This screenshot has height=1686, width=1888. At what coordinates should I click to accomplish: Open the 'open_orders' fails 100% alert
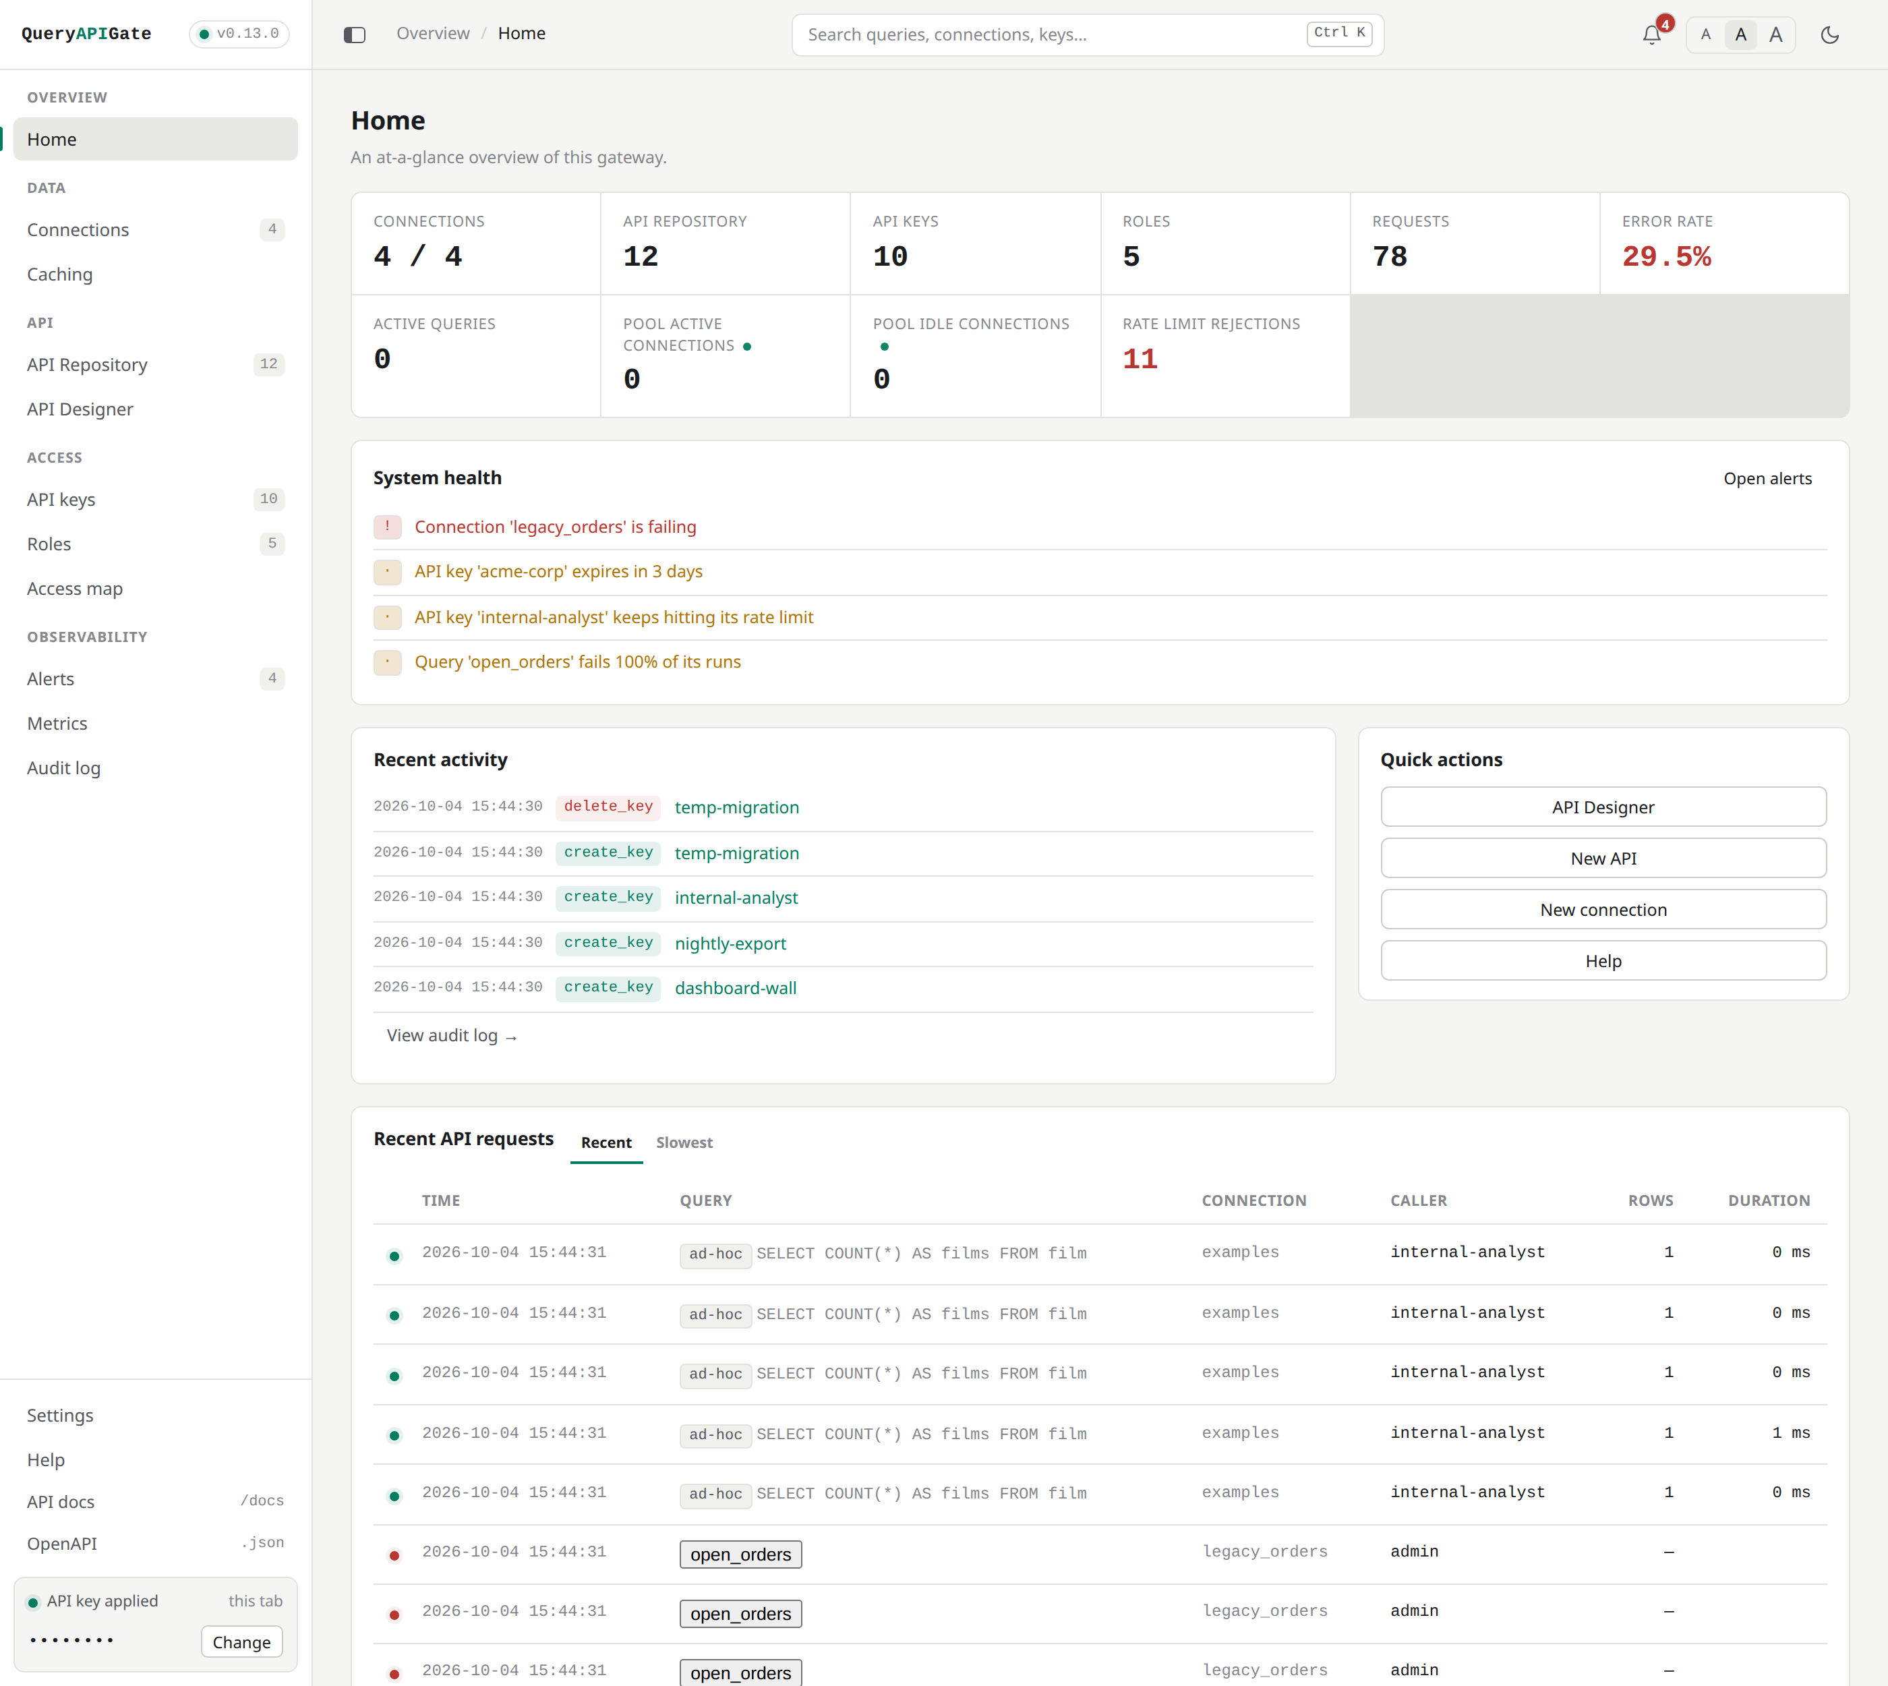(578, 662)
